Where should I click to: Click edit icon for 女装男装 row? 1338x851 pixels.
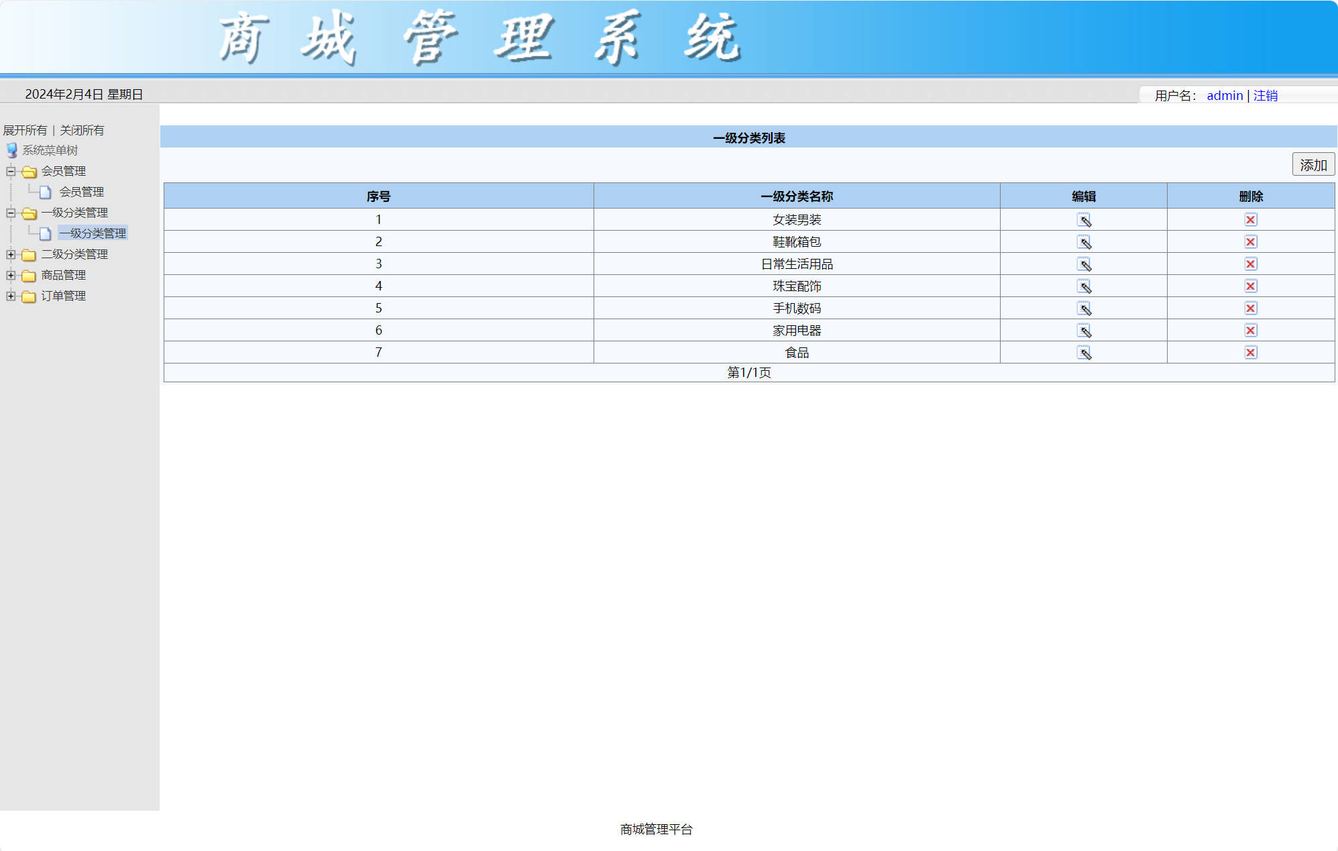[x=1084, y=220]
